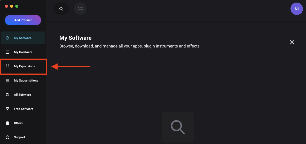Screen dimensions: 306x144
Task: Click the My Subscriptions card icon
Action: click(x=7, y=81)
